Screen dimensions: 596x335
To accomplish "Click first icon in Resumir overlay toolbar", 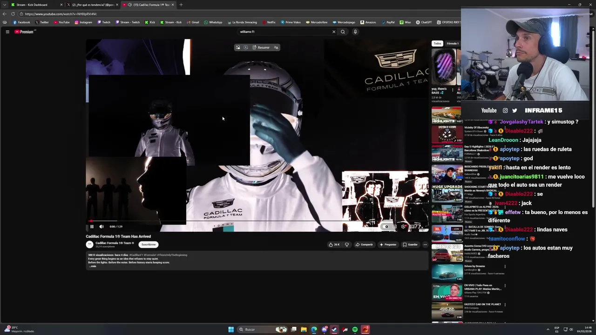I will tap(237, 47).
